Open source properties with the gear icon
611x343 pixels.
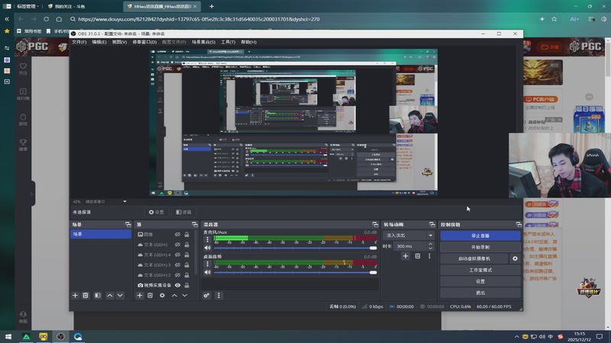coord(162,296)
